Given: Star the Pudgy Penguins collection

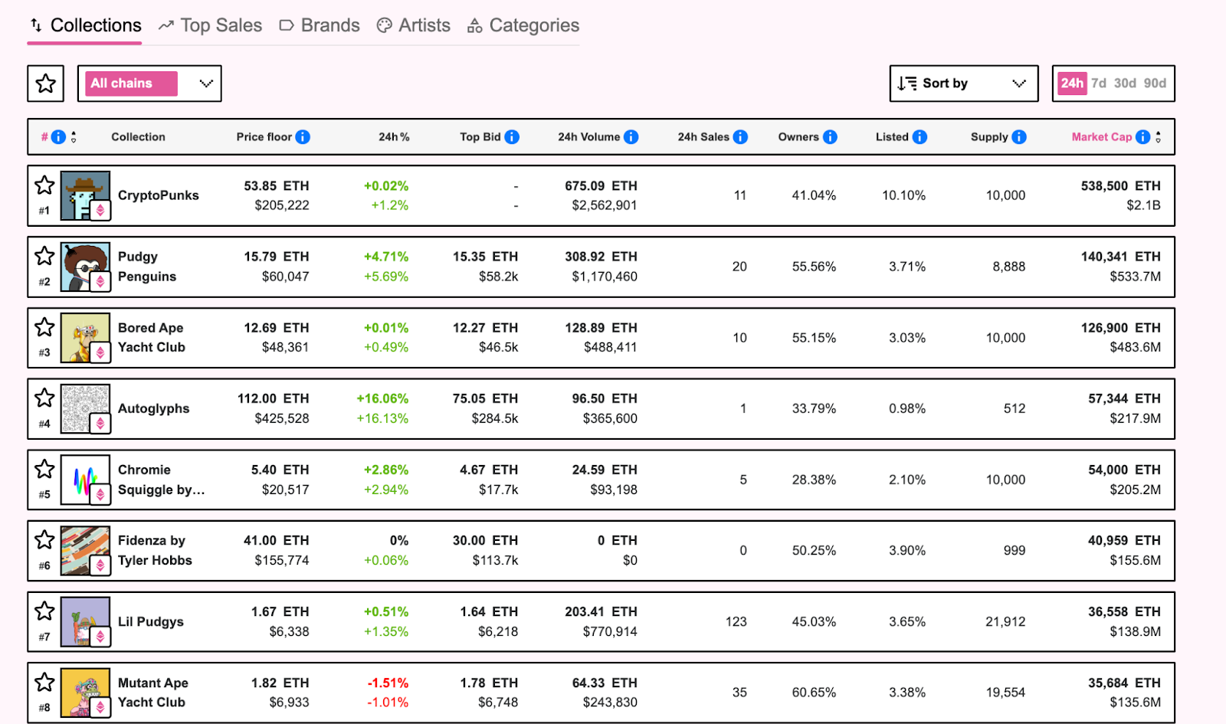Looking at the screenshot, I should (x=44, y=256).
